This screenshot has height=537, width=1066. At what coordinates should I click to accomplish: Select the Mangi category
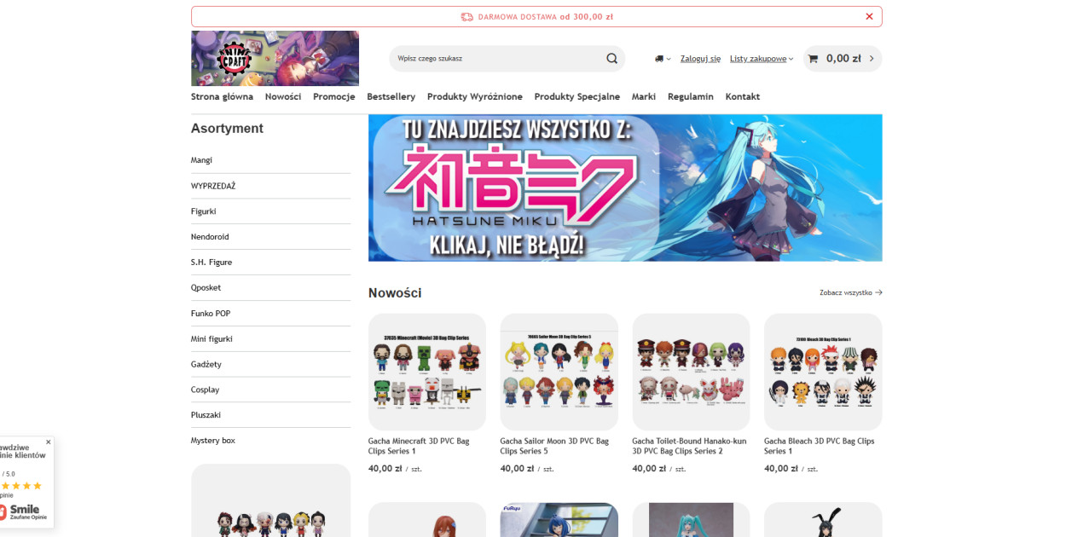click(x=270, y=160)
